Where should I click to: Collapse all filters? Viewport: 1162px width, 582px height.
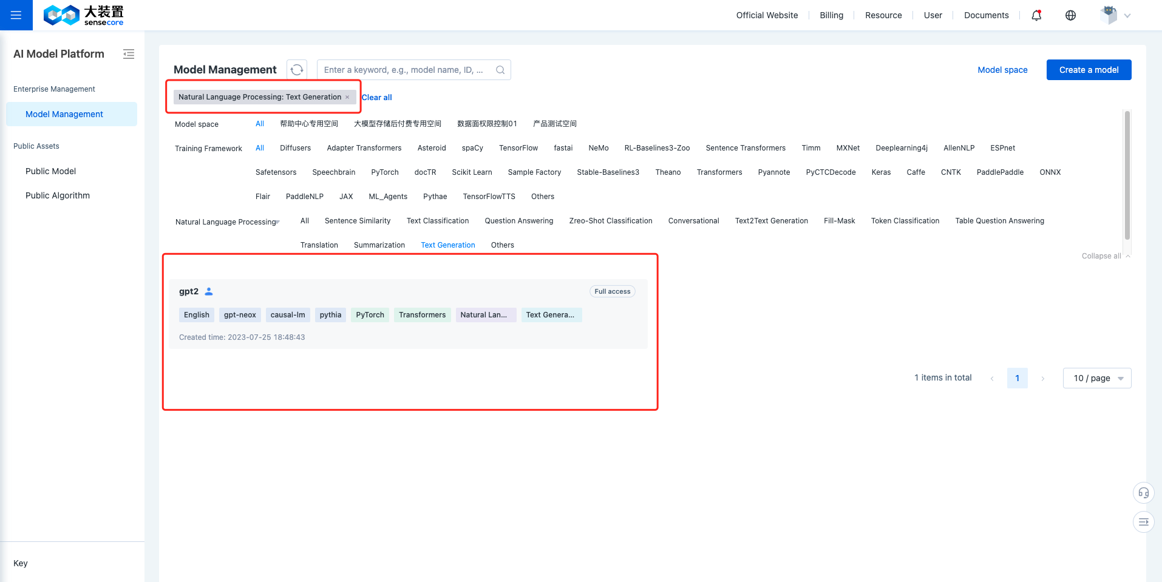1106,256
